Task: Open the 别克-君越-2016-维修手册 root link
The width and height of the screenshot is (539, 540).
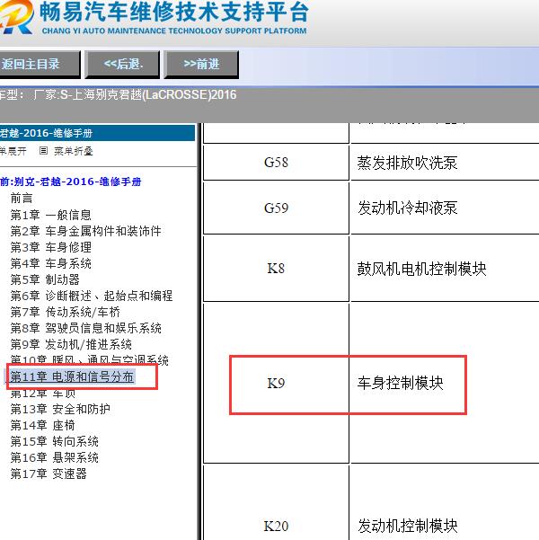Action: (x=71, y=181)
